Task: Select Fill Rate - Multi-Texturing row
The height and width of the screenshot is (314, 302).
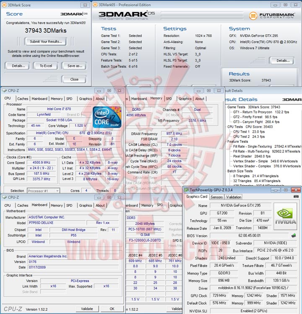Action: click(x=267, y=152)
